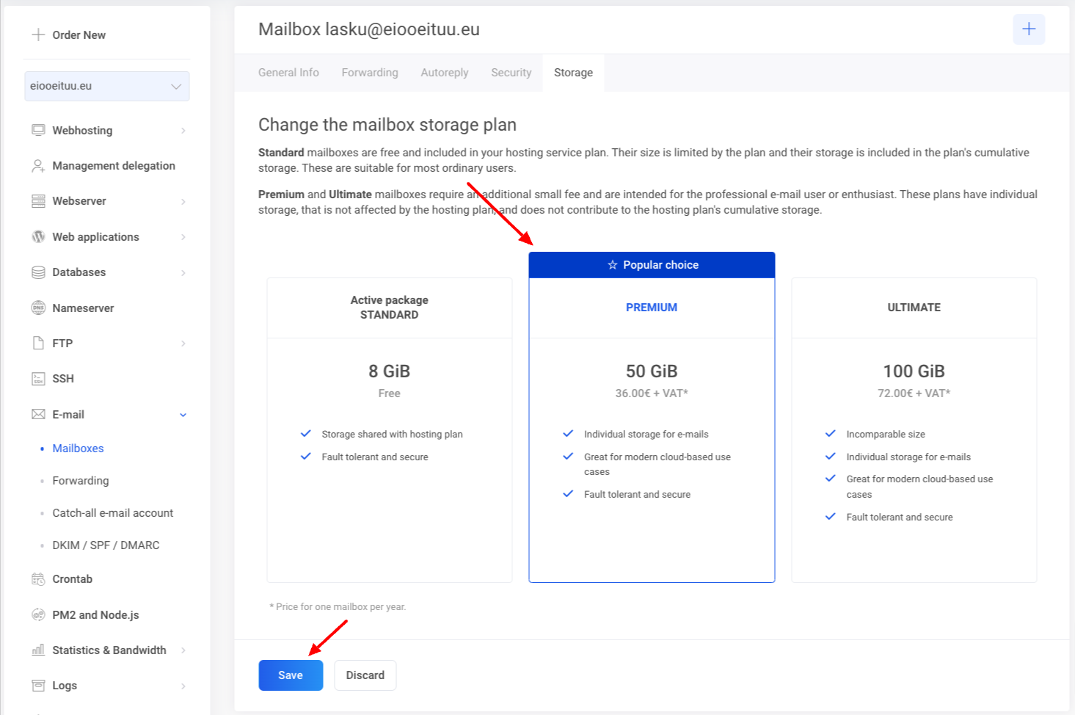
Task: Discard the storage plan changes
Action: click(x=365, y=675)
